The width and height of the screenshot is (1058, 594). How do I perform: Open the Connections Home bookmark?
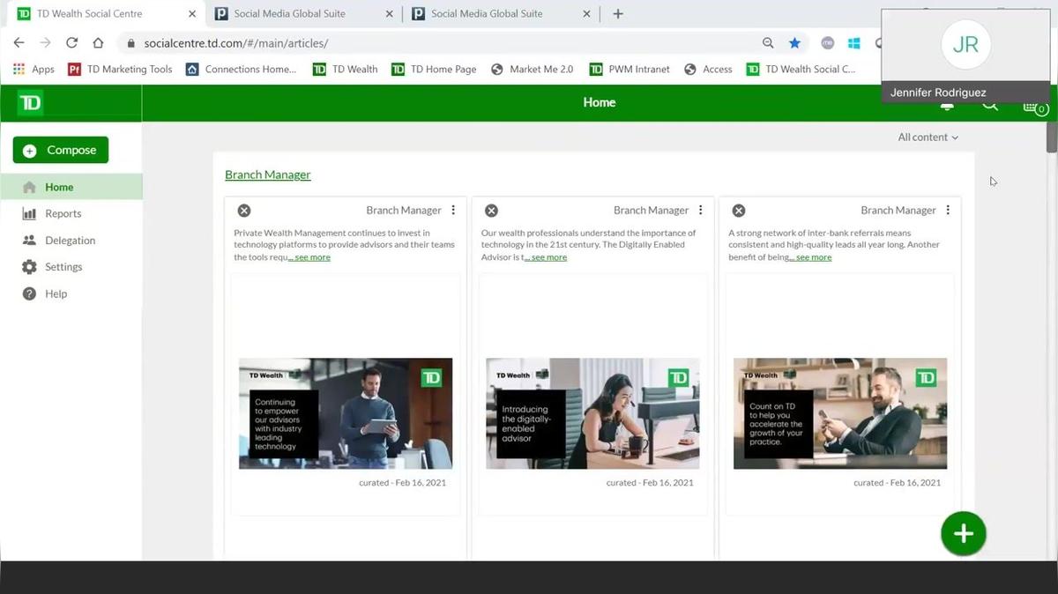242,69
